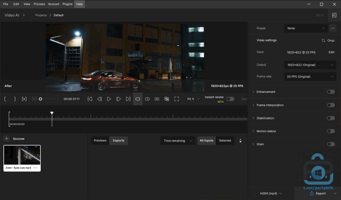Enable the Grain toggle
The image size is (341, 200).
(x=331, y=144)
